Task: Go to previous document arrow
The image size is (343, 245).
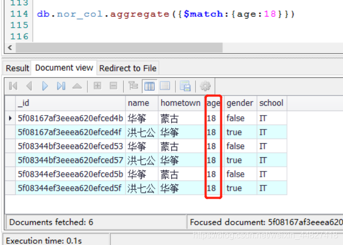Action: (x=29, y=86)
